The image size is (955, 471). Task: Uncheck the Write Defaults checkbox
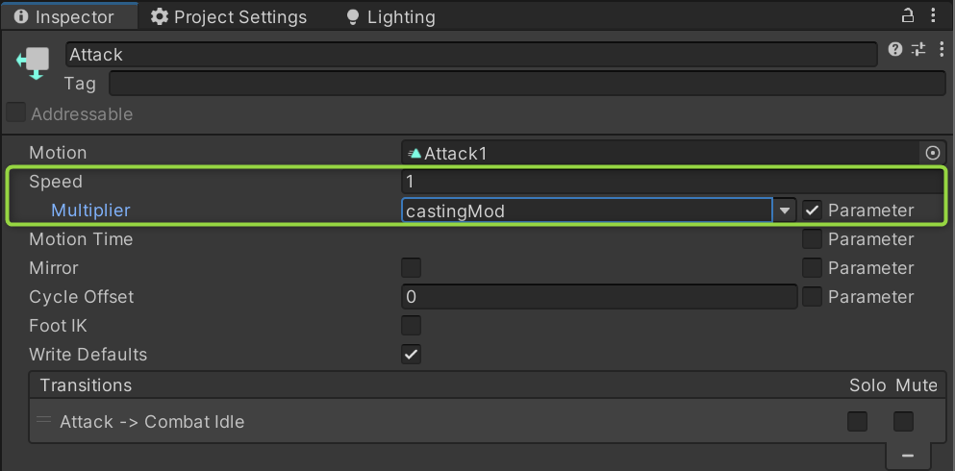411,354
